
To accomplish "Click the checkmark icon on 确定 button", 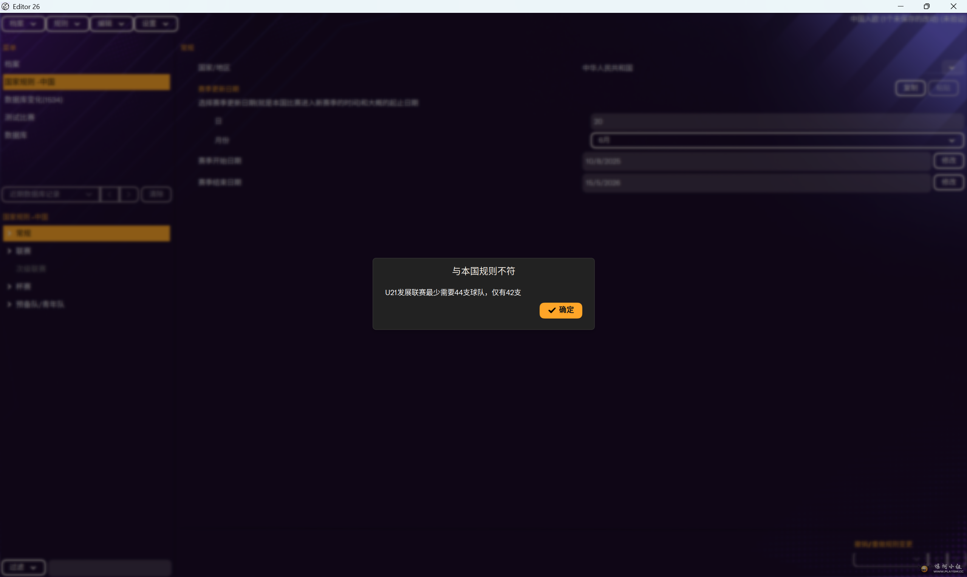I will point(551,310).
